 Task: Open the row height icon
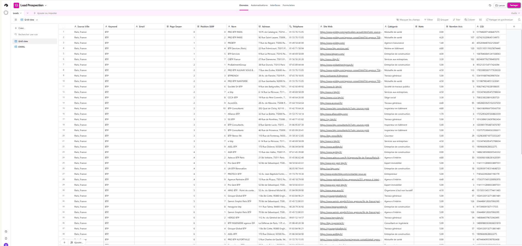pyautogui.click(x=480, y=20)
